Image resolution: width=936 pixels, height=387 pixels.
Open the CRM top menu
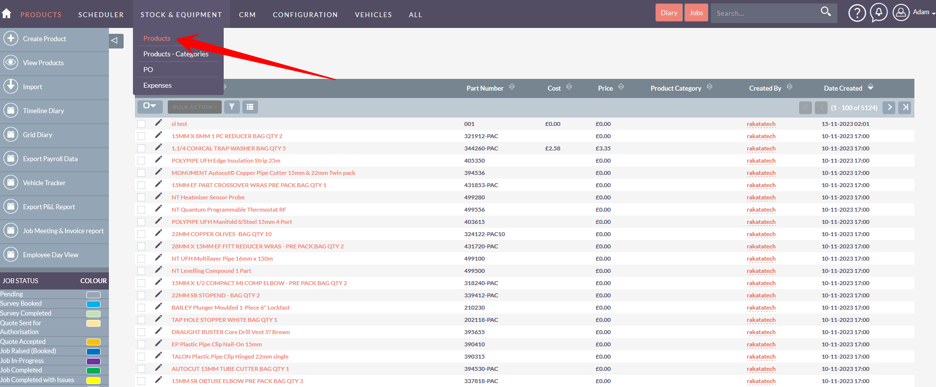247,15
